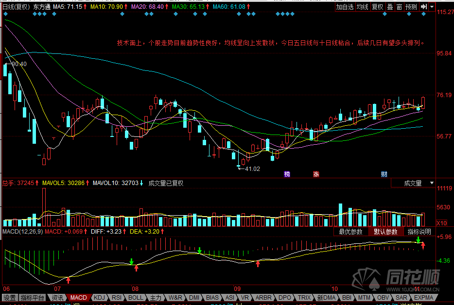
Task: Toggle the 均线 moving average display
Action: coord(362,7)
